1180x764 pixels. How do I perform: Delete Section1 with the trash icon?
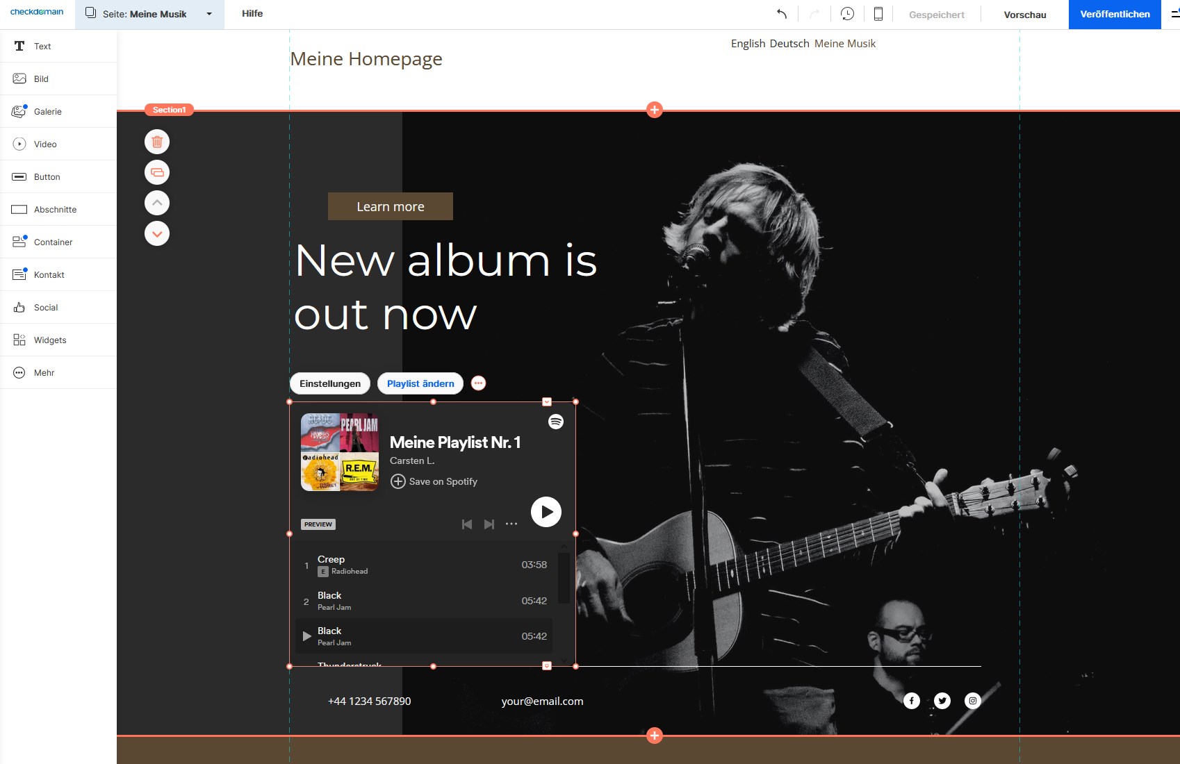tap(156, 141)
